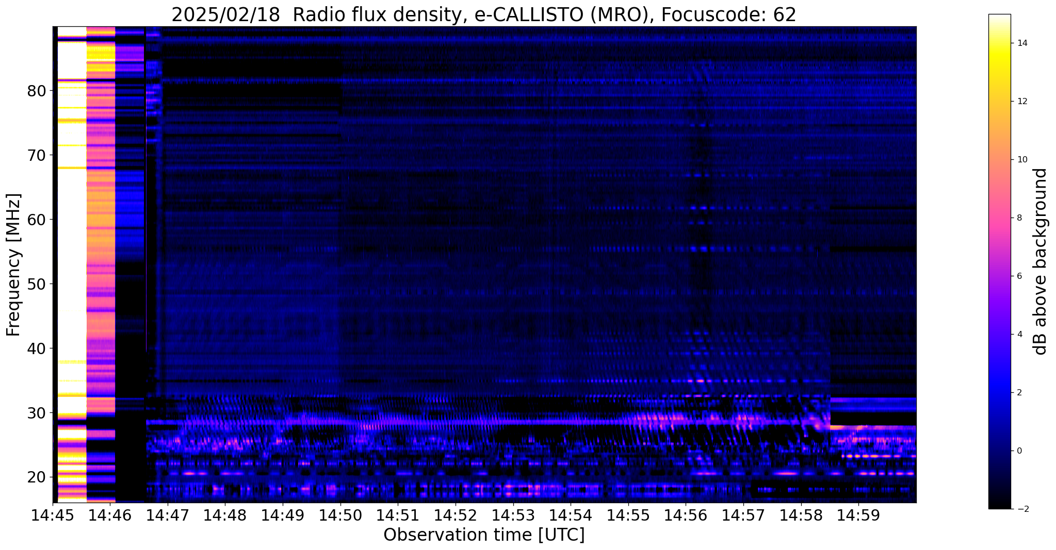
Task: Click the 40 MHz frequency tick label
Action: point(37,348)
